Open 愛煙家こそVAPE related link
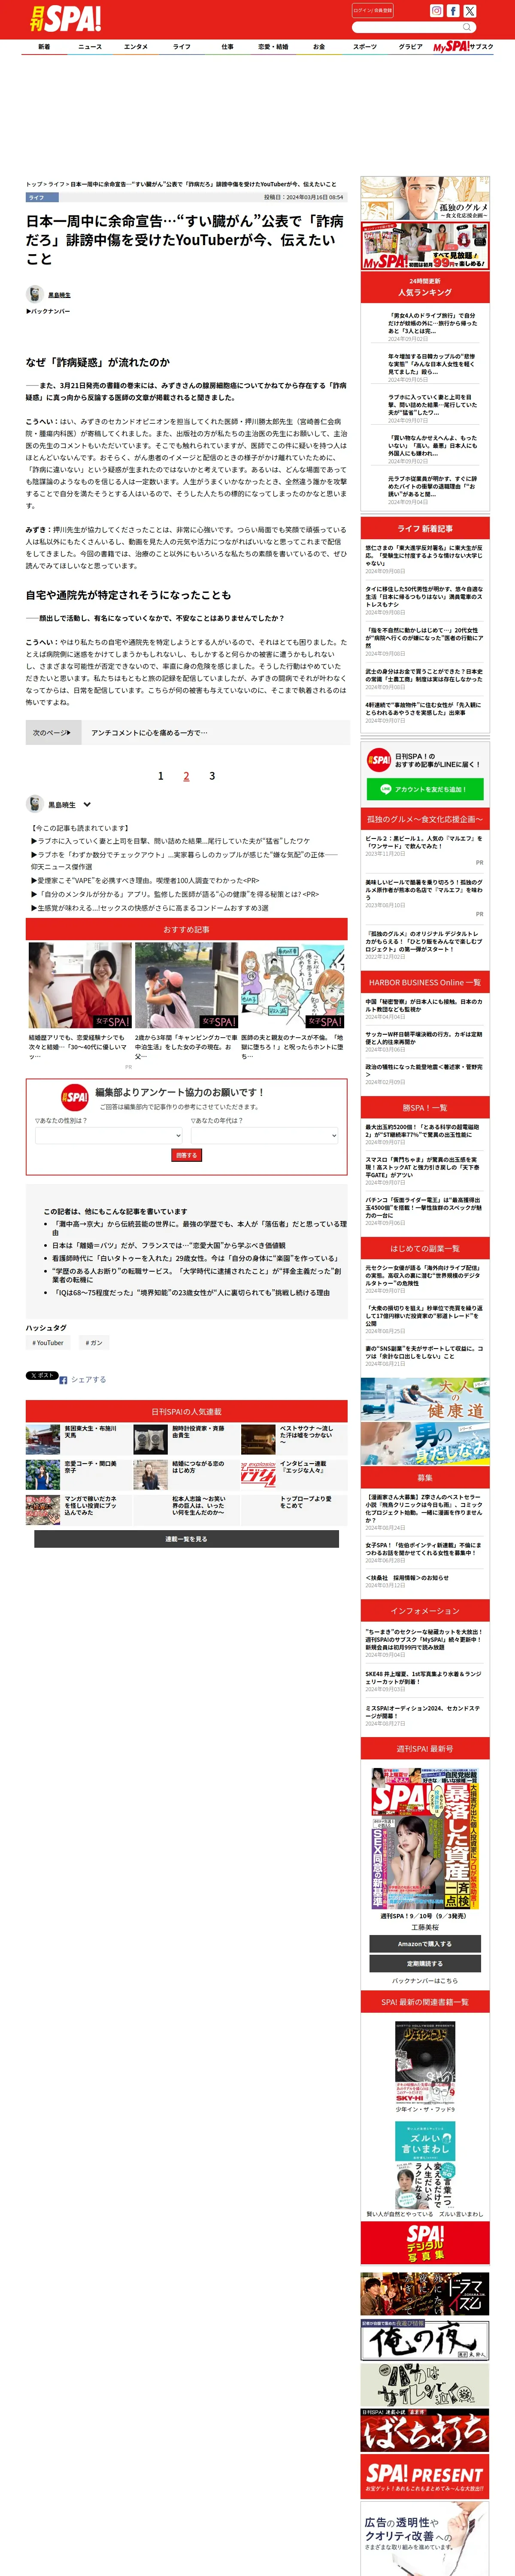Screen dimensions: 515x2576 (145, 881)
